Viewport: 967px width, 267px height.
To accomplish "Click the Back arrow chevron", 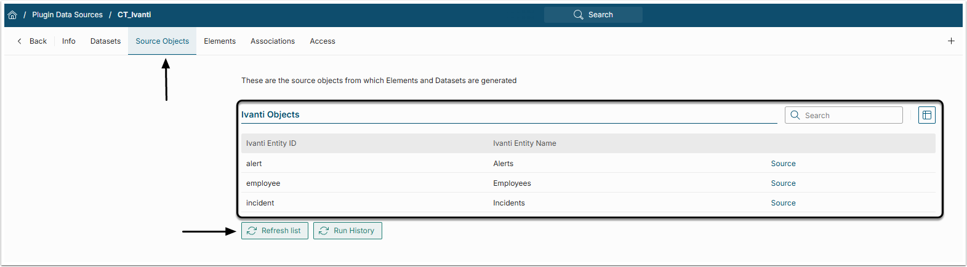I will point(20,41).
